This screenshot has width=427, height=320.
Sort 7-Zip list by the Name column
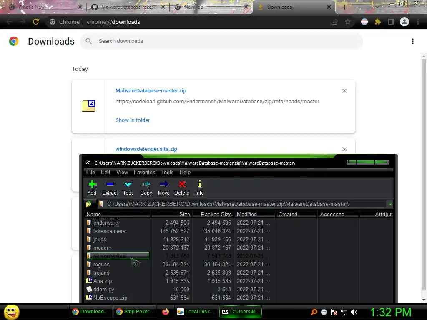[x=117, y=215]
